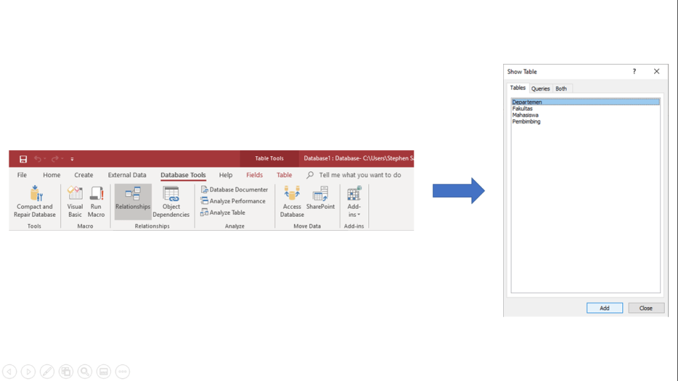This screenshot has height=381, width=678.
Task: Click the Access Database move data icon
Action: (292, 201)
